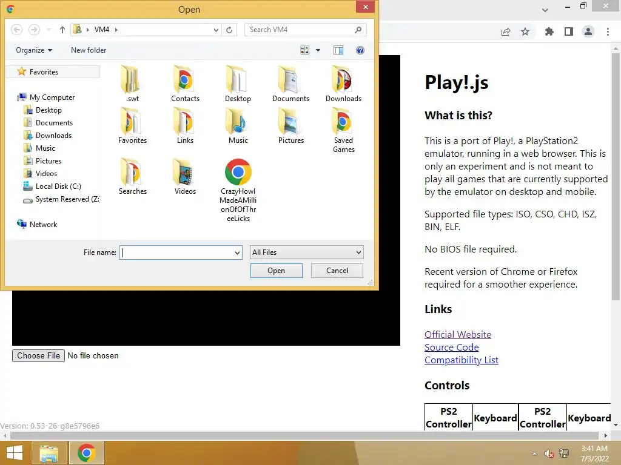Expand the VM4 breadcrumb arrow
The height and width of the screenshot is (465, 621).
116,30
